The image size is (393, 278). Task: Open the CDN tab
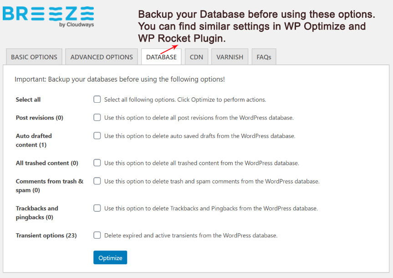[197, 57]
